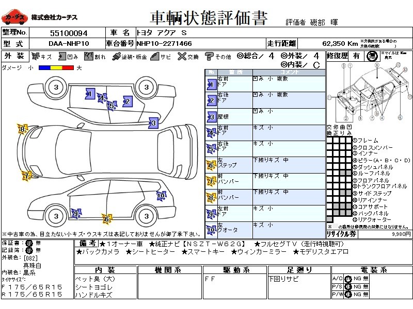Select the サビ rust legend icon
Image resolution: width=413 pixels, height=309 pixels.
[x=154, y=56]
